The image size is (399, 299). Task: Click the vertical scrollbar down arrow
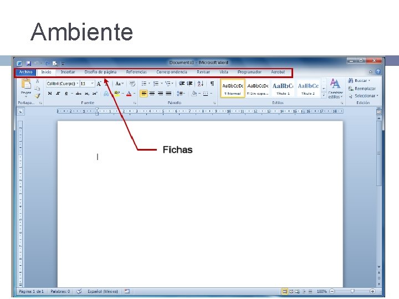[x=379, y=267]
